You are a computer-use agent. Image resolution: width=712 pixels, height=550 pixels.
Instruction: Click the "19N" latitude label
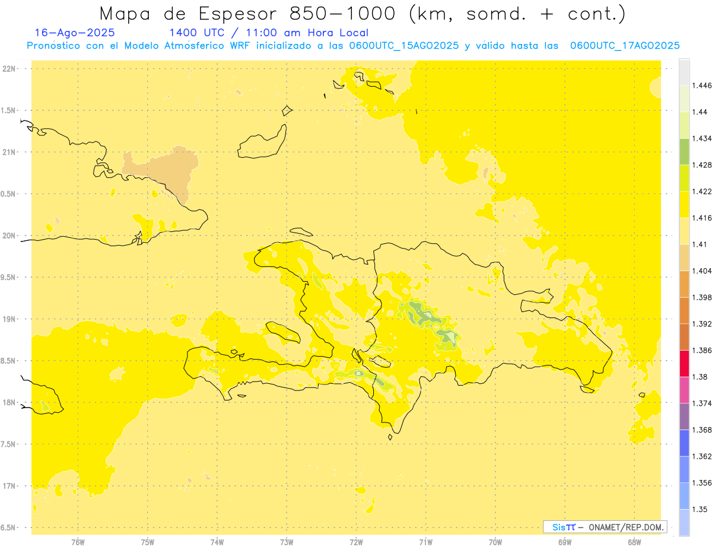[9, 319]
